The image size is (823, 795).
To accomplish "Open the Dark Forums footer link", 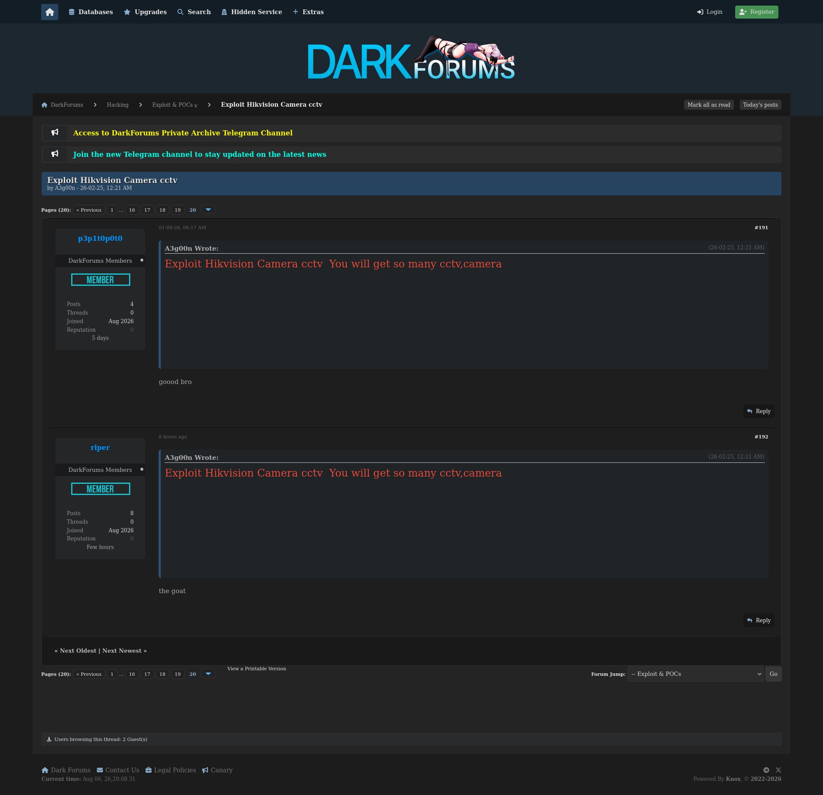I will point(66,770).
